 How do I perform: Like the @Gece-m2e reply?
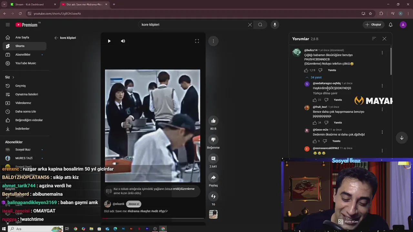315,141
